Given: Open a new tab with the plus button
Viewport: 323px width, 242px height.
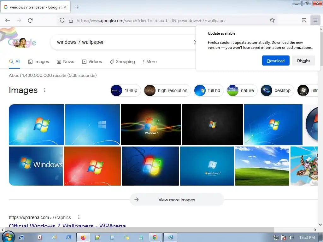Looking at the screenshot, I should 77,7.
